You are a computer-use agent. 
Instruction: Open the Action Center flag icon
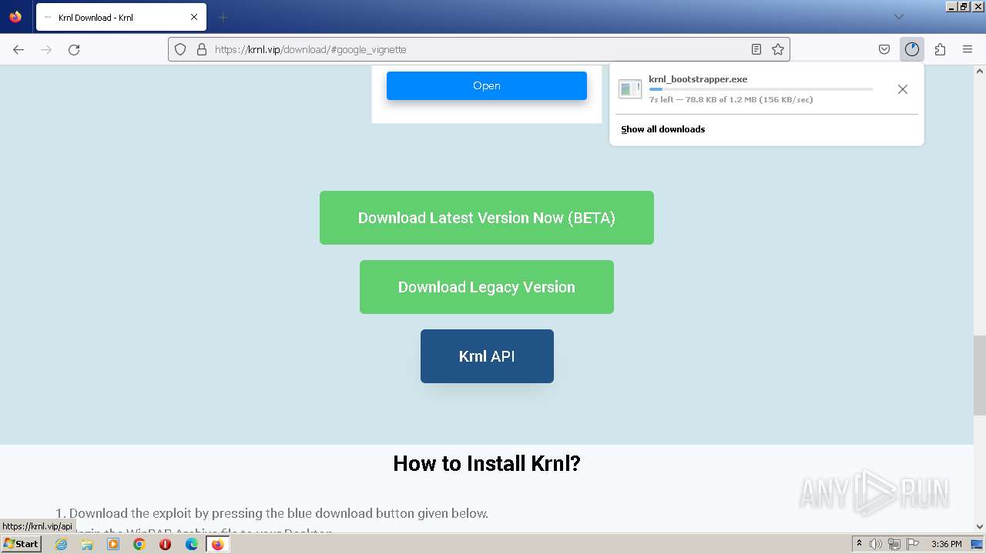[x=913, y=544]
